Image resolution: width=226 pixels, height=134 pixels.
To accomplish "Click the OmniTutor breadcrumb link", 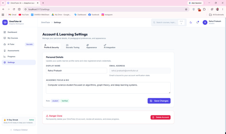I will pos(45,22).
